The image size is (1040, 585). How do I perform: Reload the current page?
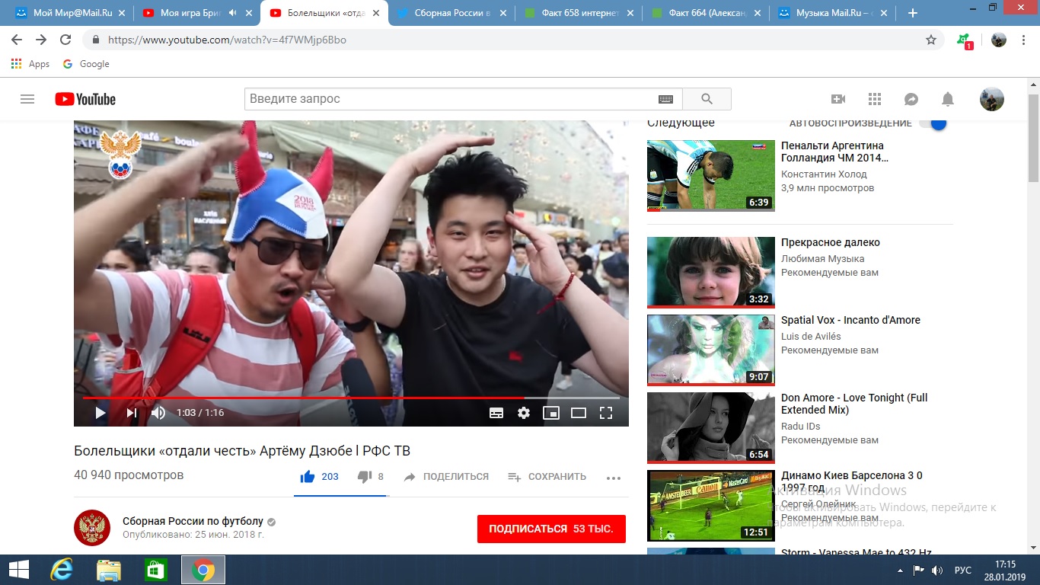(x=65, y=40)
